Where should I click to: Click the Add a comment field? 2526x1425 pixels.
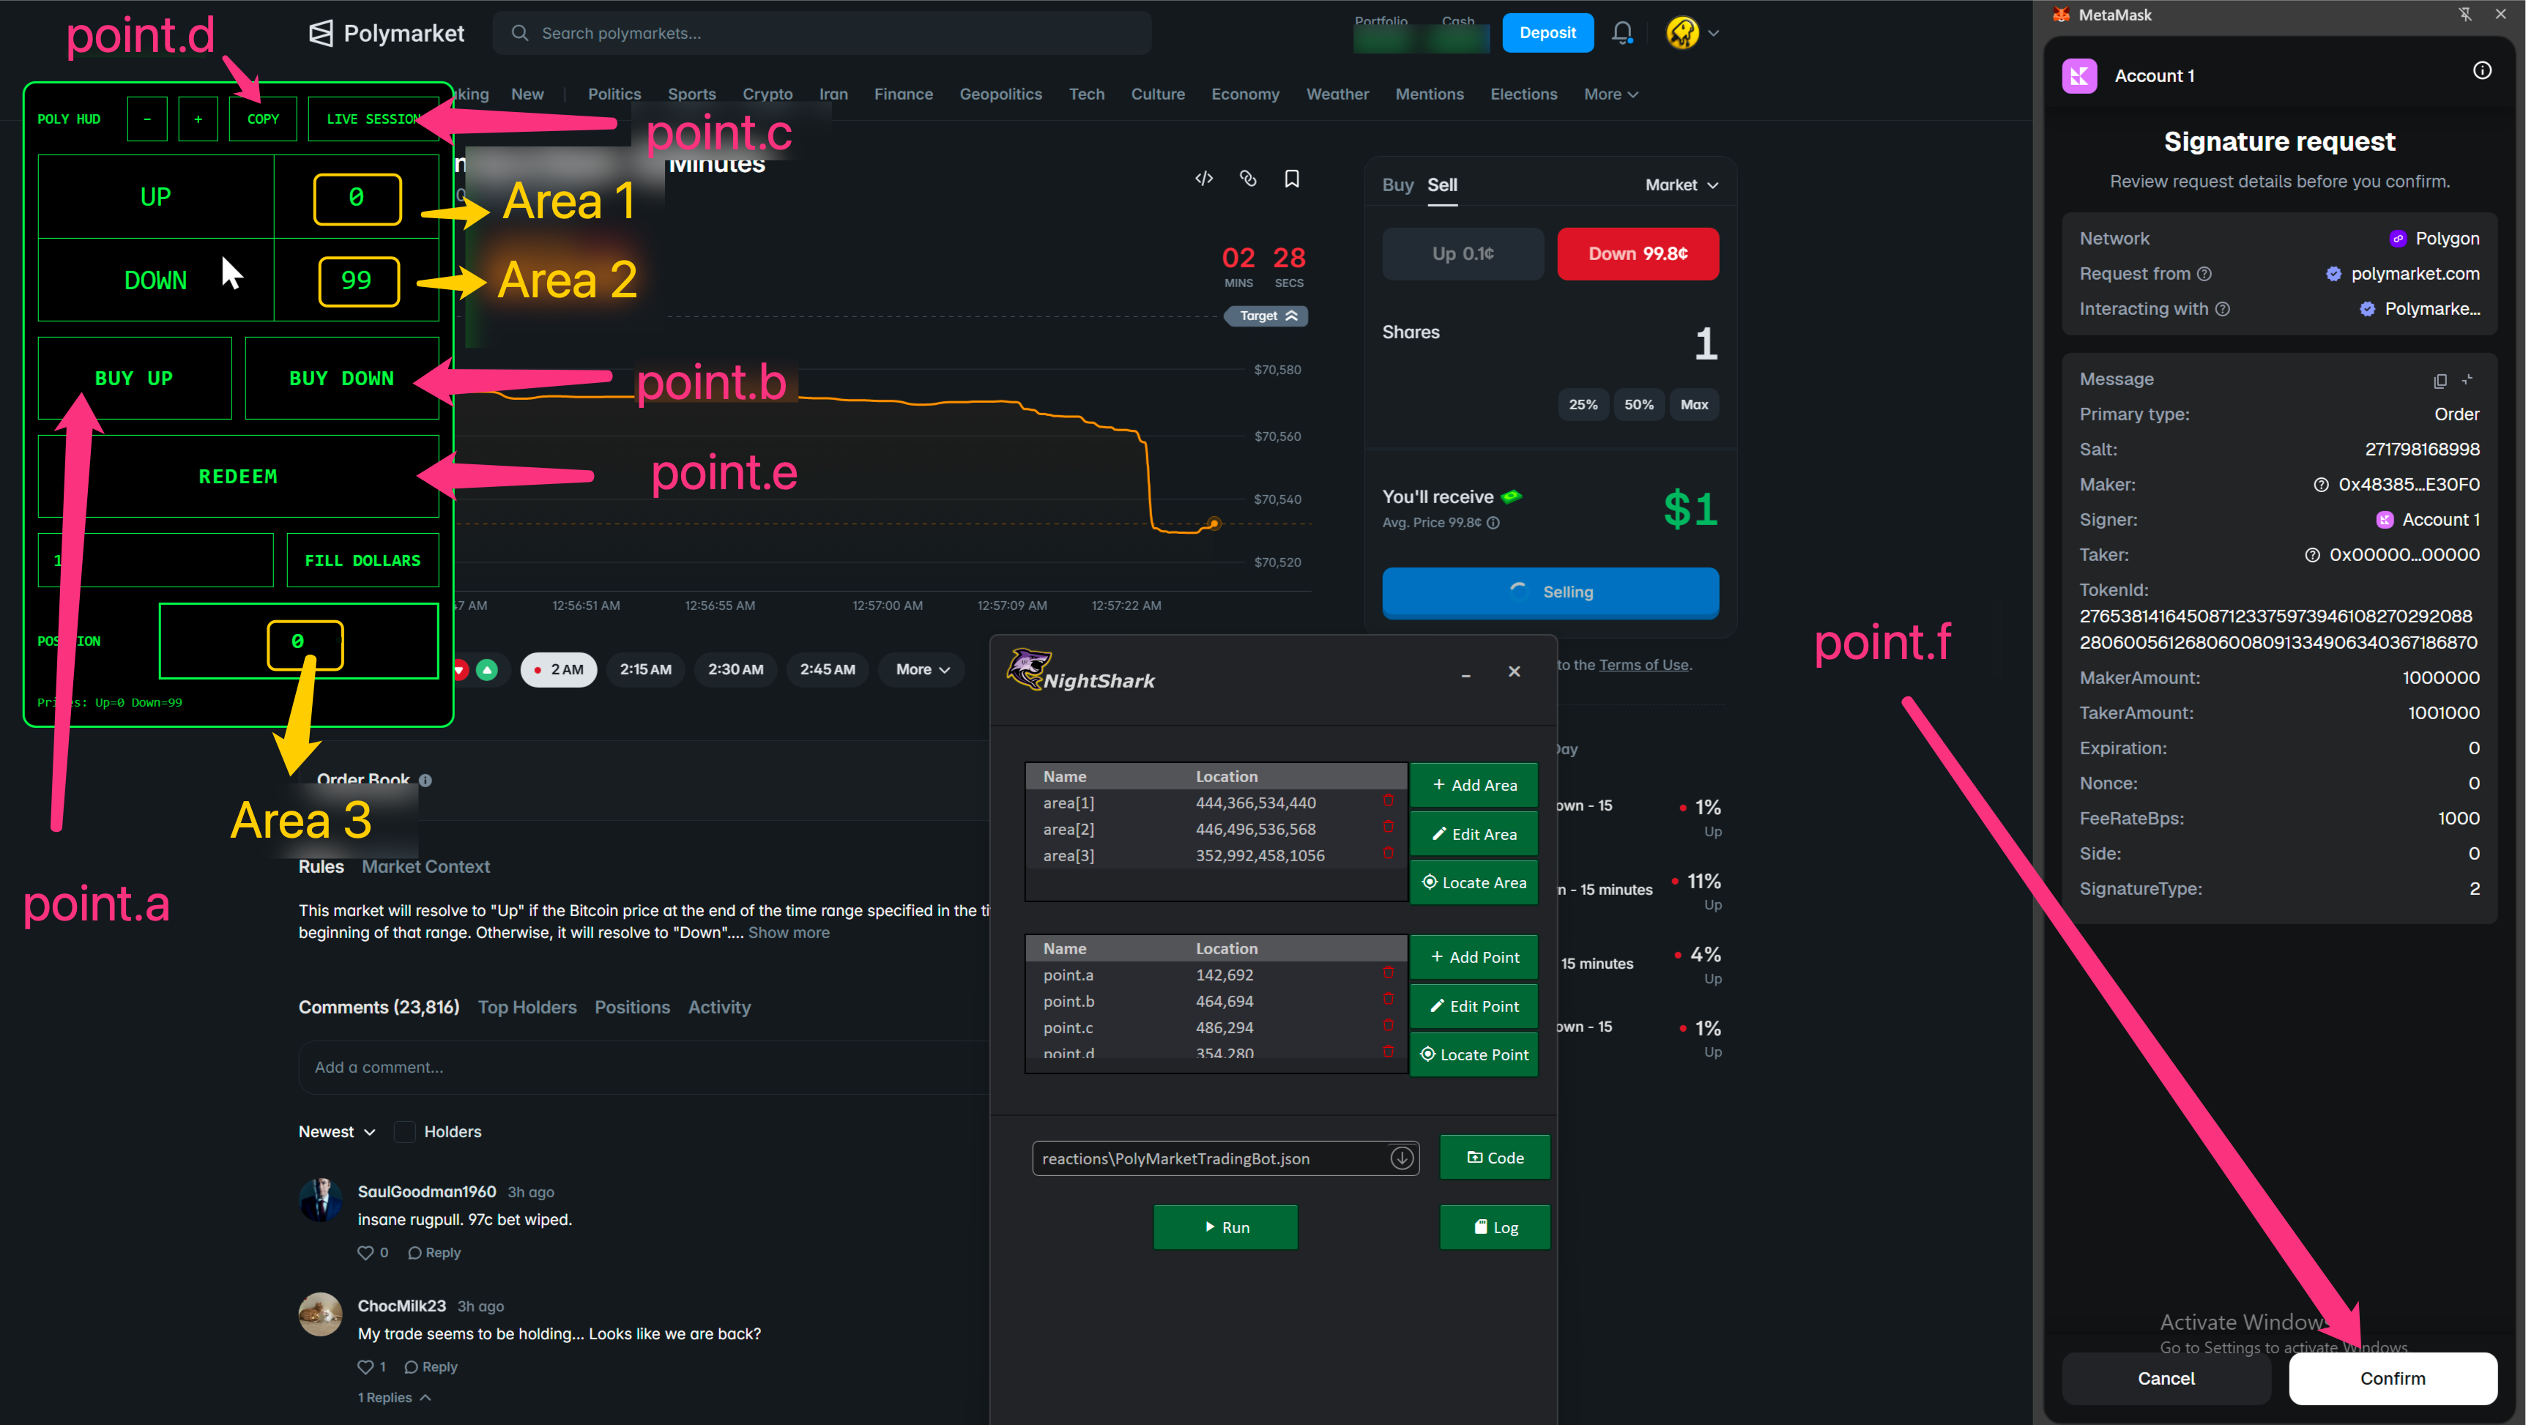644,1067
